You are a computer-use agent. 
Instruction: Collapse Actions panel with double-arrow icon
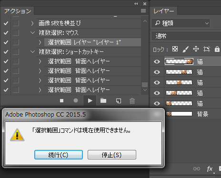click(x=136, y=3)
